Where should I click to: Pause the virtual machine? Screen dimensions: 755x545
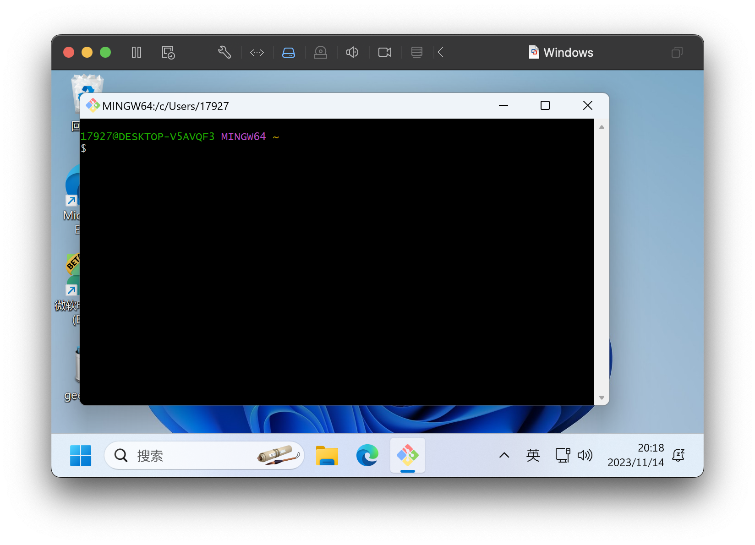(137, 52)
